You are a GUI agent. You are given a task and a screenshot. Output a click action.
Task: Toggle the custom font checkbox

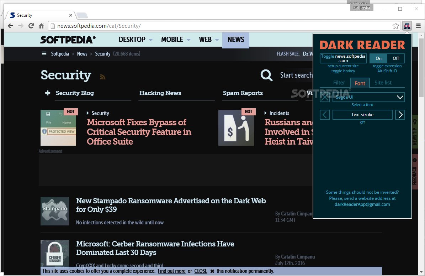coord(324,97)
